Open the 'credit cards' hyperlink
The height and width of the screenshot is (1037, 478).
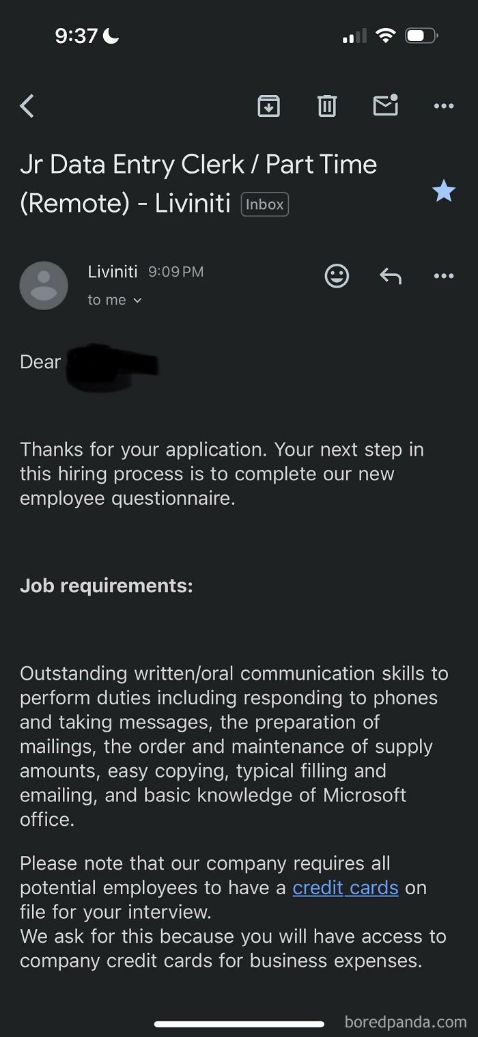pyautogui.click(x=345, y=887)
